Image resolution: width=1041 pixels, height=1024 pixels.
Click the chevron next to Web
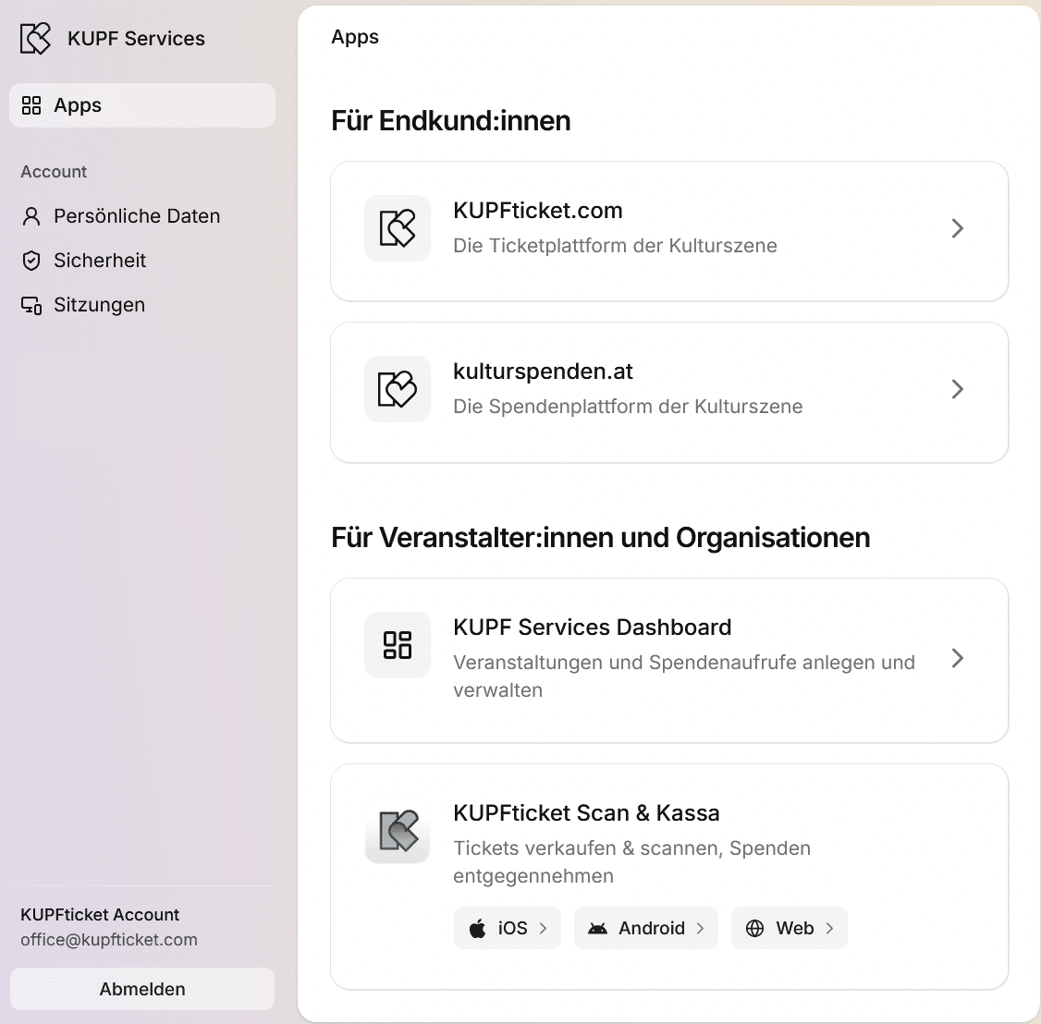pyautogui.click(x=829, y=929)
